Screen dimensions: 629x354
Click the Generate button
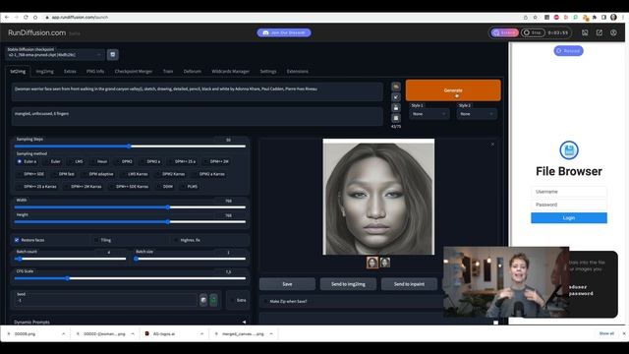coord(453,90)
